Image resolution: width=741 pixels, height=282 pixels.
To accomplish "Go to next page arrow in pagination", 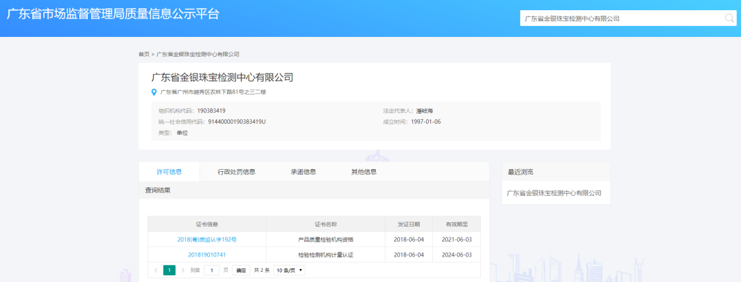I will click(x=183, y=270).
